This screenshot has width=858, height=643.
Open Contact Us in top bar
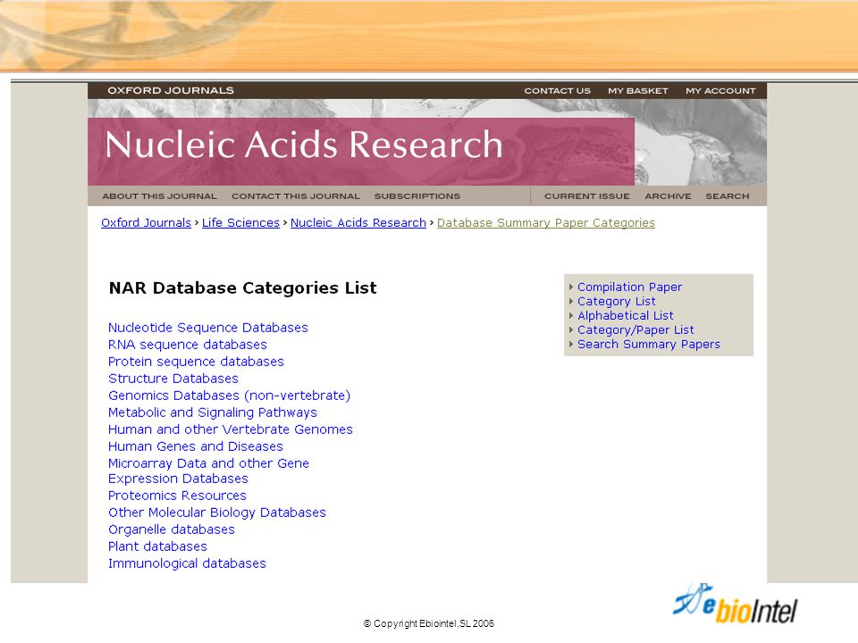click(x=557, y=91)
